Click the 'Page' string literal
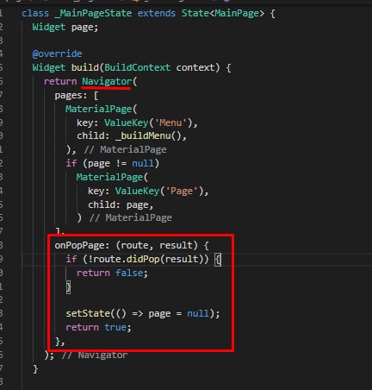The height and width of the screenshot is (390, 372). tap(182, 191)
